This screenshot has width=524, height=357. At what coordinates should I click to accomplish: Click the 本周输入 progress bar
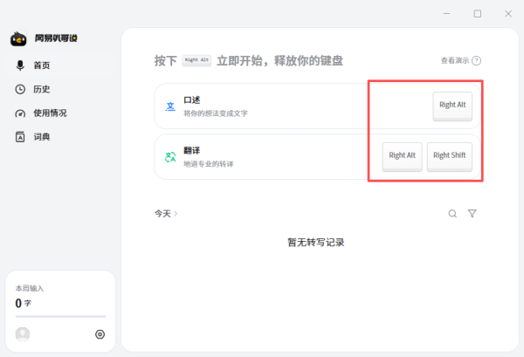pyautogui.click(x=60, y=316)
